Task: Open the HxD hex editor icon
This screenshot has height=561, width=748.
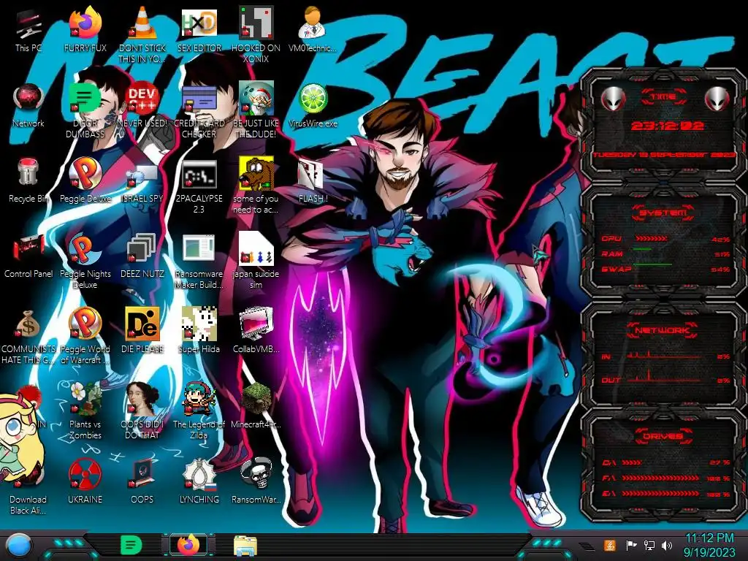Action: (199, 23)
